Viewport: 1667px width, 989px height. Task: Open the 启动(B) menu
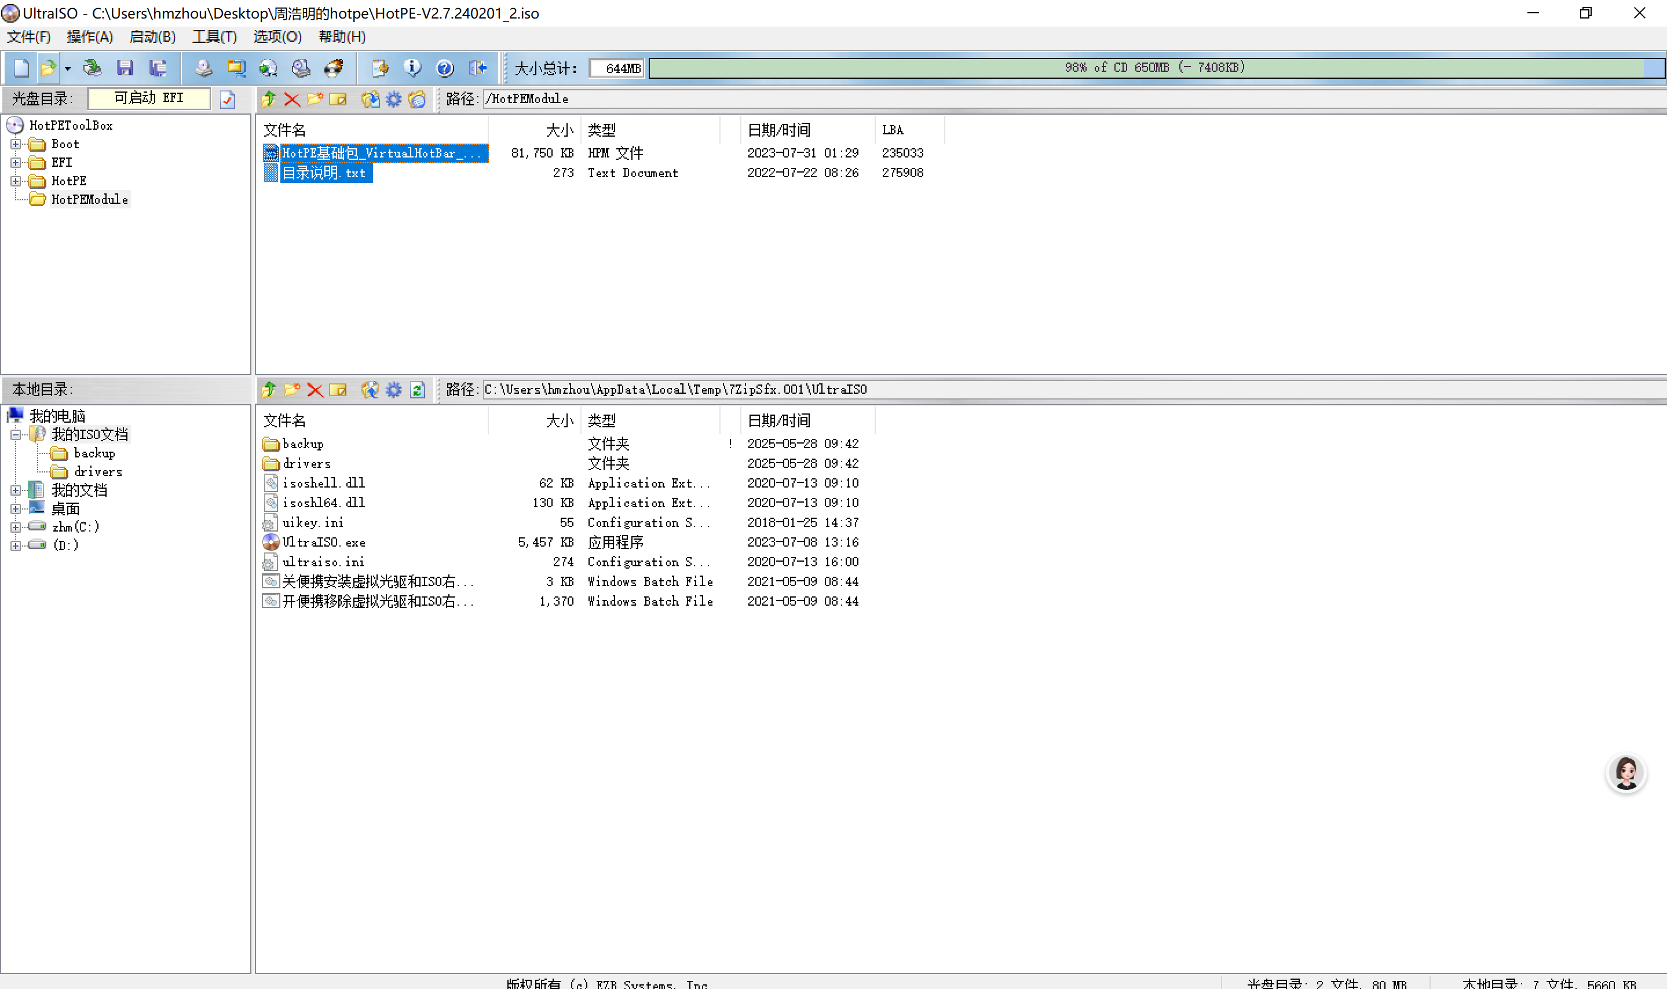[x=153, y=36]
